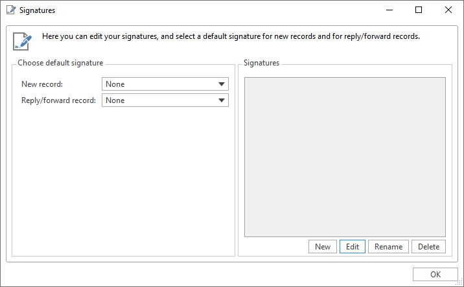The height and width of the screenshot is (287, 464).
Task: Choose the Rename signature button
Action: point(388,247)
